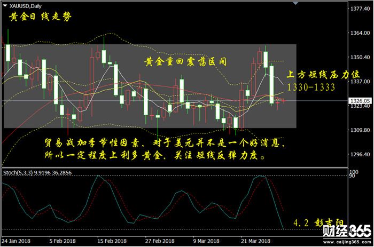Open the www.caijing365.com link

pyautogui.click(x=347, y=242)
